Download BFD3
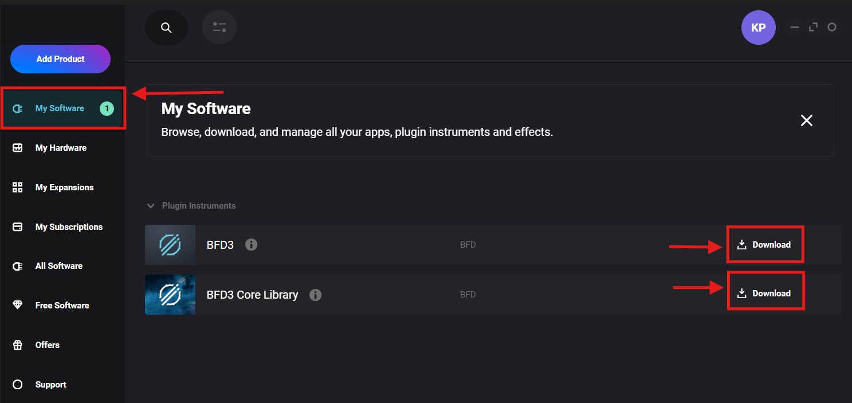The width and height of the screenshot is (852, 403). (x=765, y=245)
